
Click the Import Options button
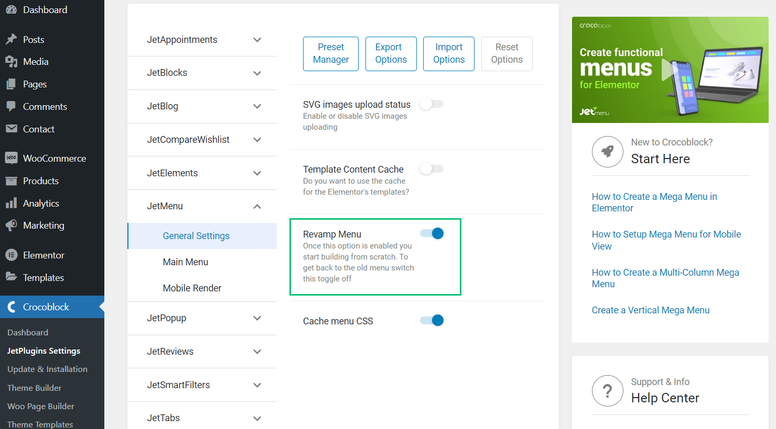[449, 53]
